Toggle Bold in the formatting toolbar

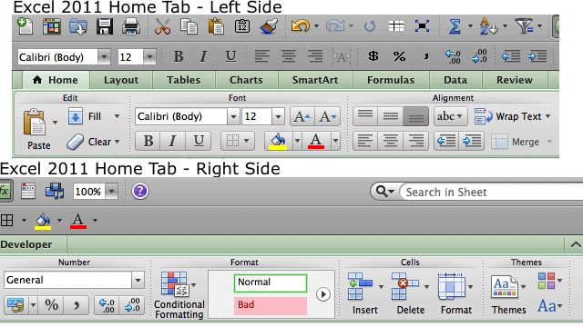tap(179, 56)
